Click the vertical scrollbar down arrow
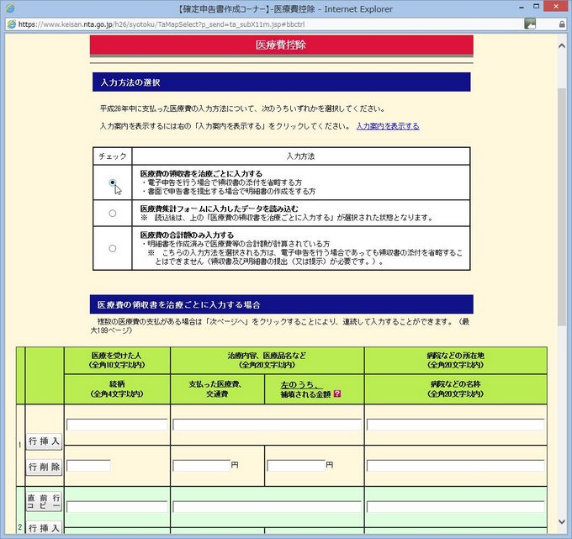 (x=564, y=532)
